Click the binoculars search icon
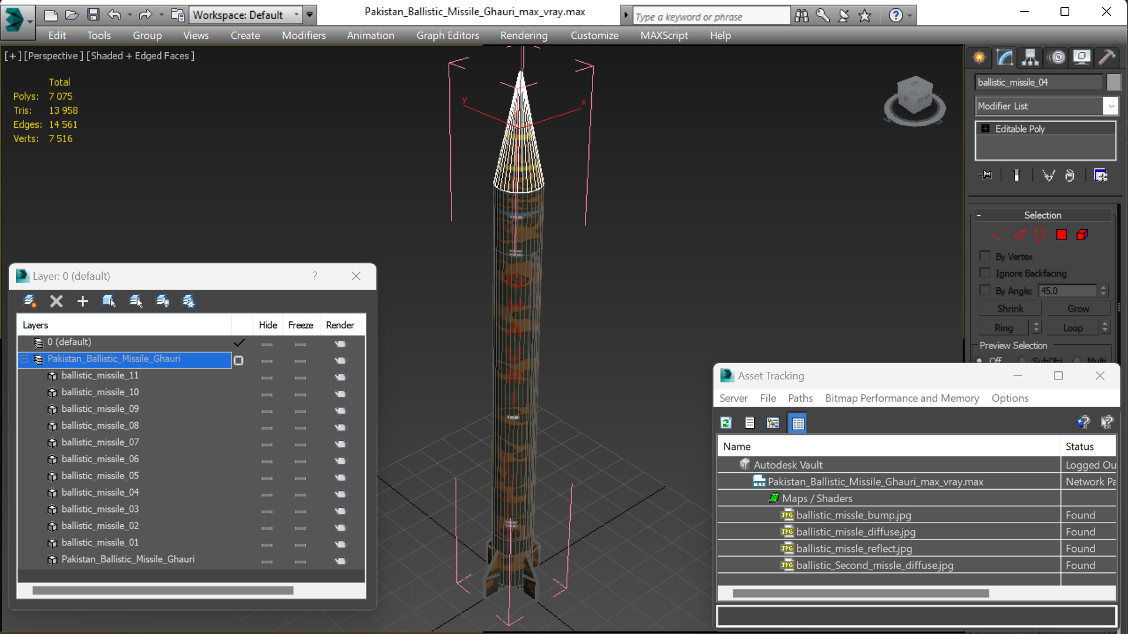1128x634 pixels. tap(802, 16)
